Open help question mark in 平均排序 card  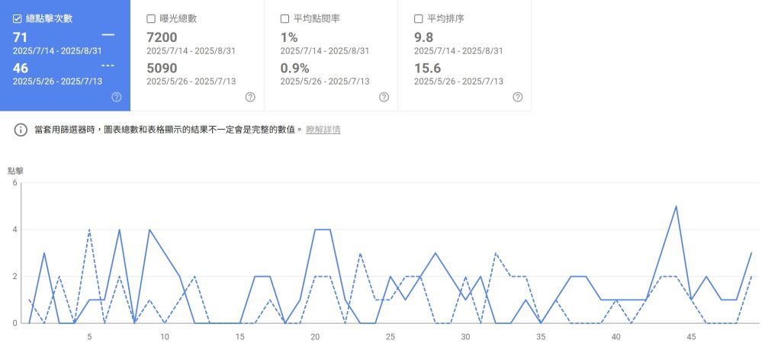pos(518,97)
